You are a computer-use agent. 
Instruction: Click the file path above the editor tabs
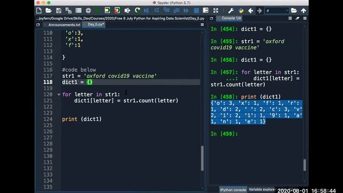pos(120,18)
